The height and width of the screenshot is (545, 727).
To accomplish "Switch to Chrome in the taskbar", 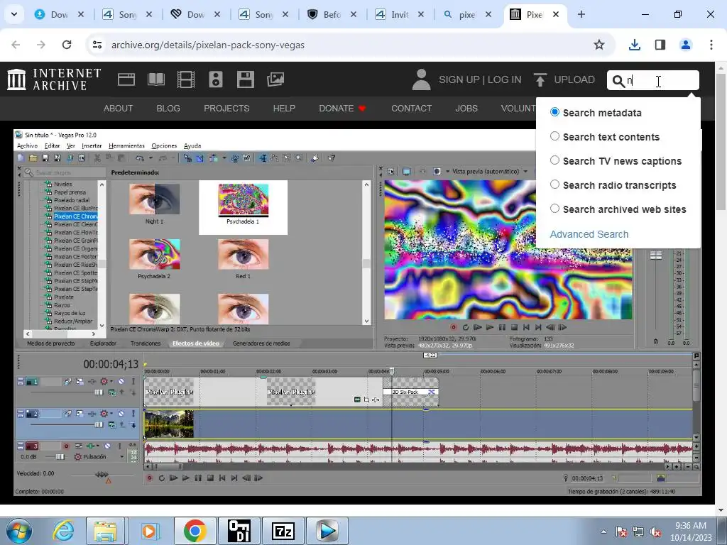I will (195, 531).
